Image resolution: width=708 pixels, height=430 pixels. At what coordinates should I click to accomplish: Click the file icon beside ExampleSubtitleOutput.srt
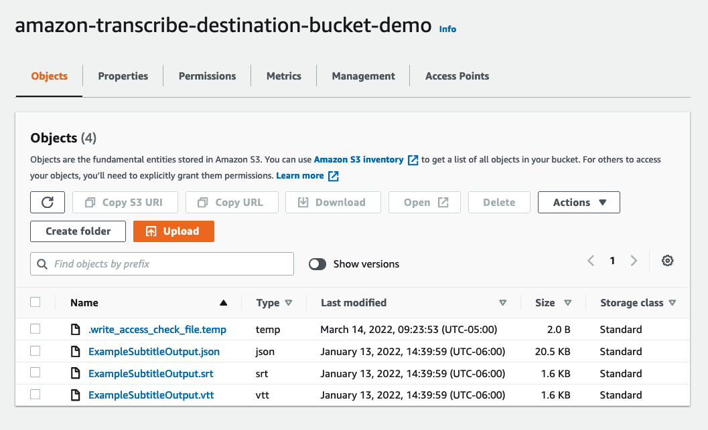76,373
